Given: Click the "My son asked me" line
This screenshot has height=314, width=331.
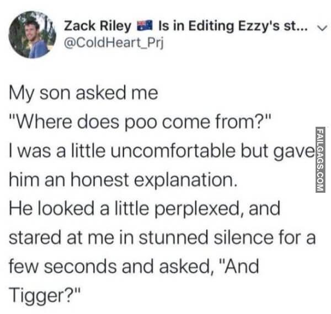Looking at the screenshot, I should (83, 93).
